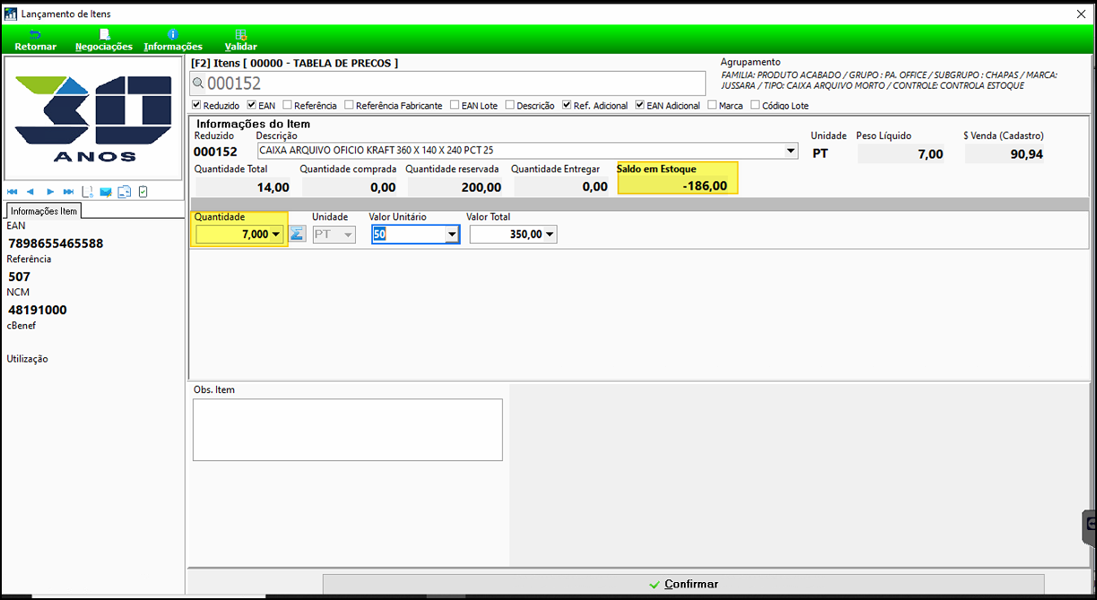Image resolution: width=1097 pixels, height=600 pixels.
Task: Close the Lançamento de Itens window
Action: pos(1080,13)
